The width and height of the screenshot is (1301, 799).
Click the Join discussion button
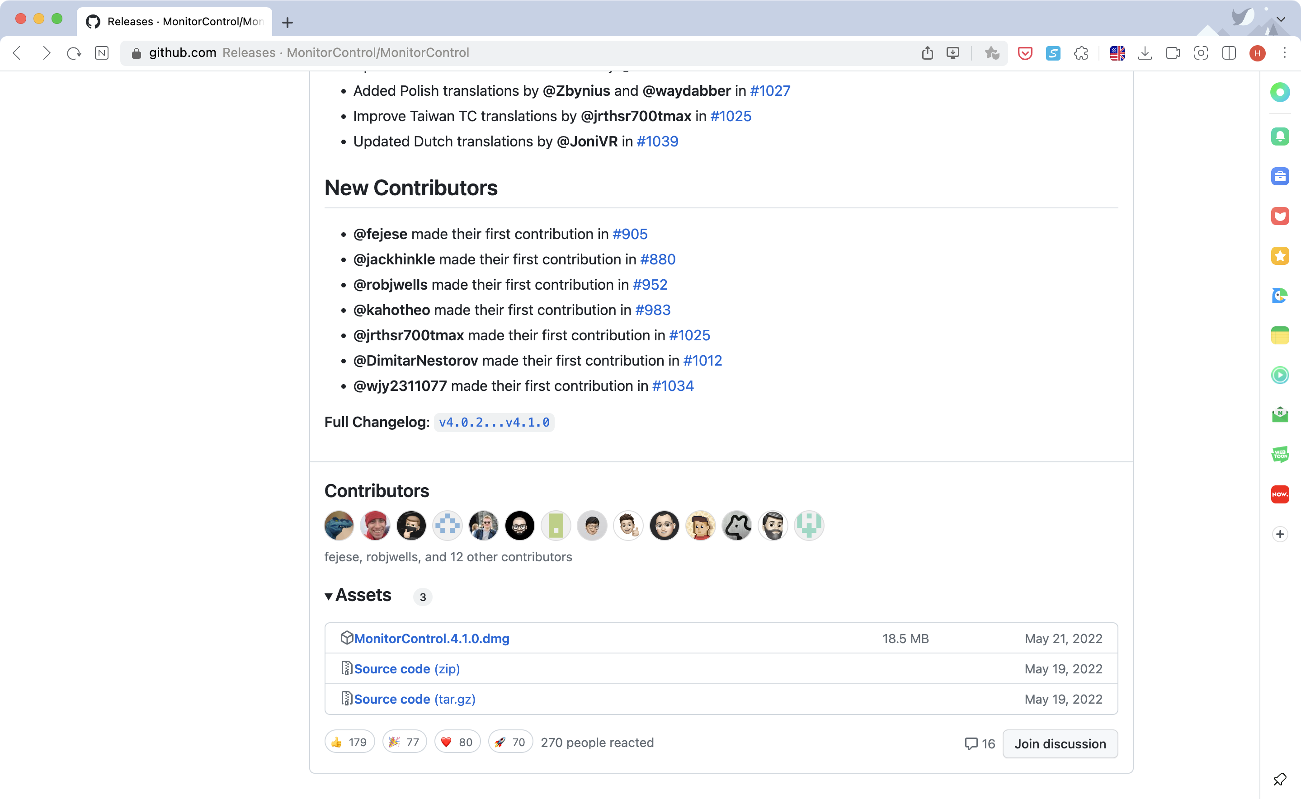click(x=1060, y=743)
